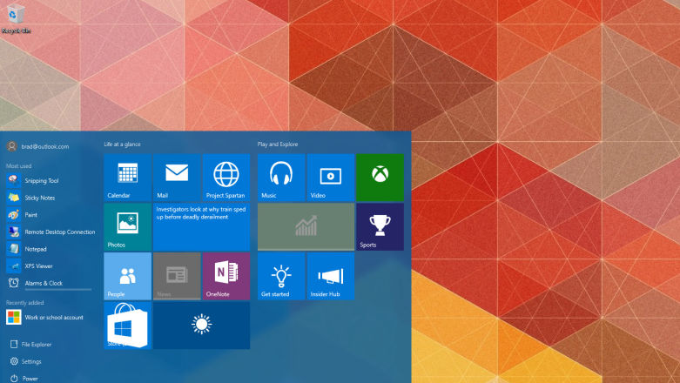This screenshot has width=680, height=383.
Task: Launch Notepad from Most used list
Action: [49, 249]
